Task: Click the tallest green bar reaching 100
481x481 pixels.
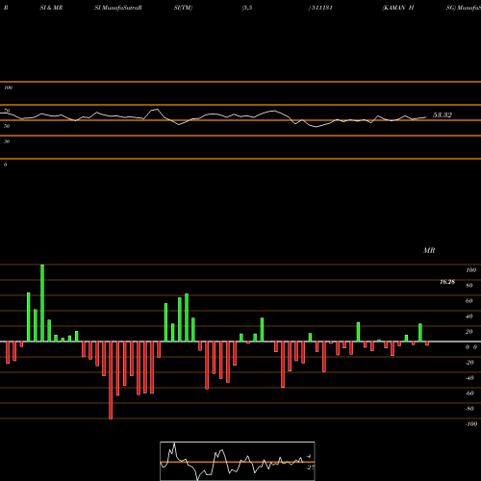Action: (42, 303)
